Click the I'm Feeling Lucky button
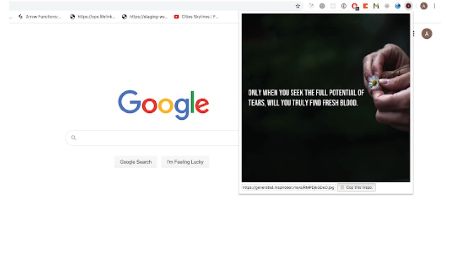This screenshot has height=270, width=450. click(185, 162)
